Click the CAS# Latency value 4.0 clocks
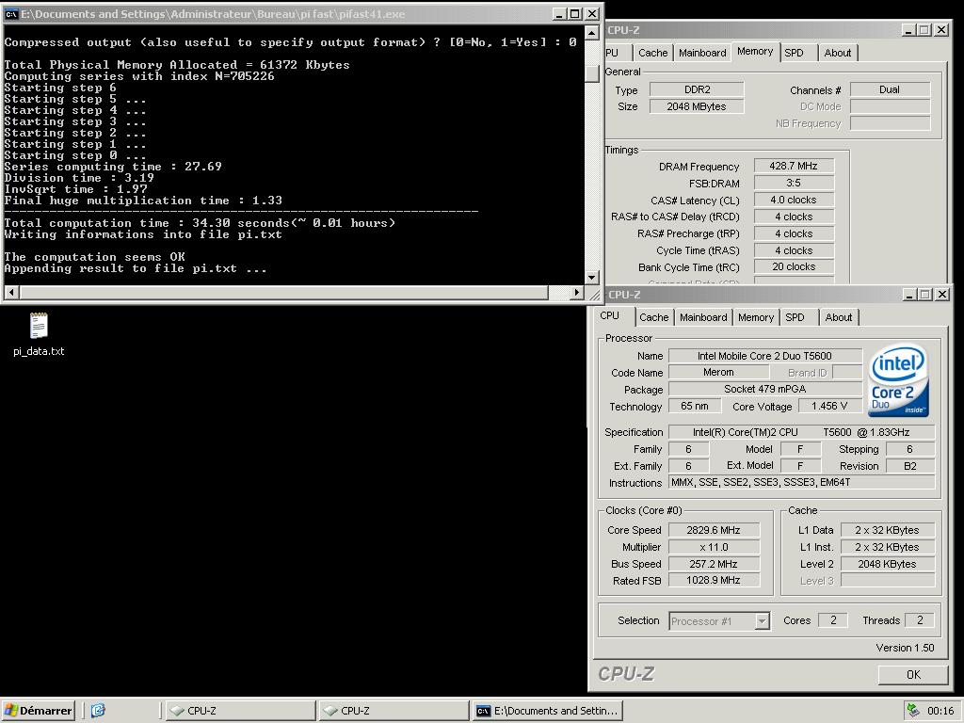Screen dimensions: 964x723 click(x=794, y=200)
